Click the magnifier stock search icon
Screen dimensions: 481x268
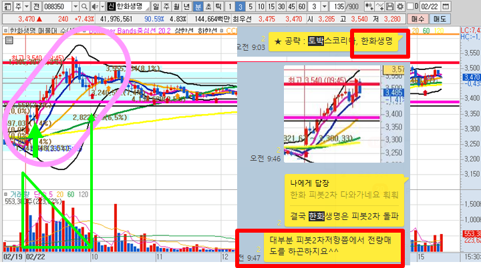(85, 7)
